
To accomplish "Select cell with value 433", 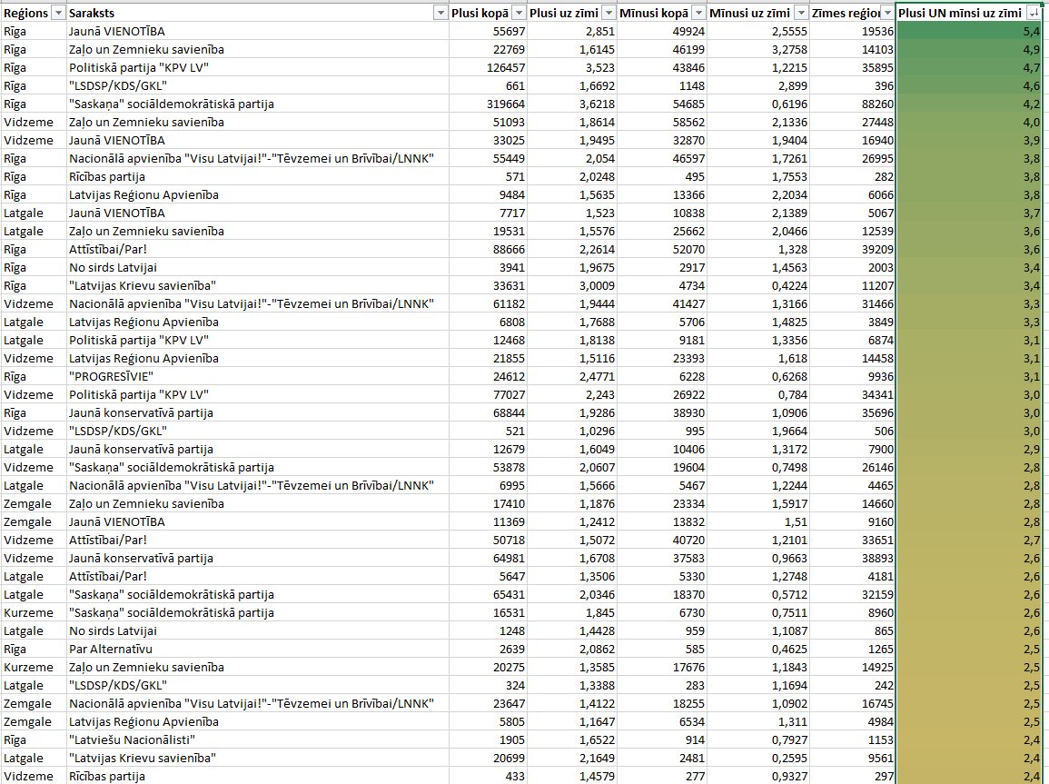I will tap(489, 776).
